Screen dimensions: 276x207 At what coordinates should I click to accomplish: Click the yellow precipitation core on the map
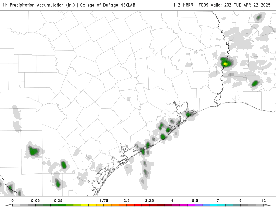[225, 64]
